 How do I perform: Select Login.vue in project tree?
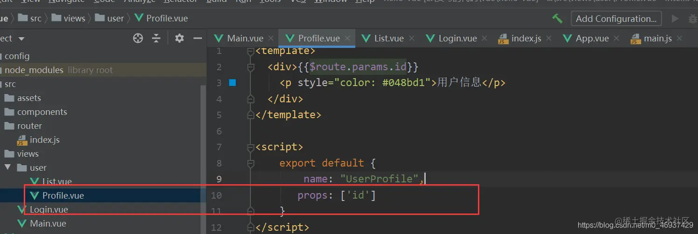(43, 209)
